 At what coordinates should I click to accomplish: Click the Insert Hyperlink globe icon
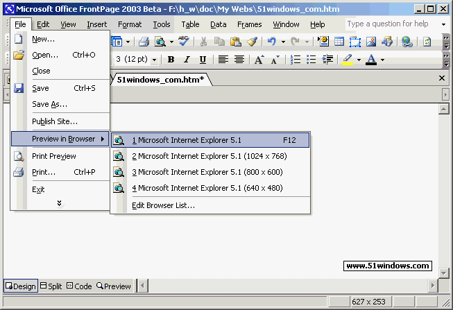click(x=407, y=42)
